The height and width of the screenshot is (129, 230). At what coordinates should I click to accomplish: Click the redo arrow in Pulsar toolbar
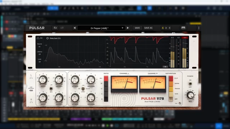pyautogui.click(x=62, y=28)
